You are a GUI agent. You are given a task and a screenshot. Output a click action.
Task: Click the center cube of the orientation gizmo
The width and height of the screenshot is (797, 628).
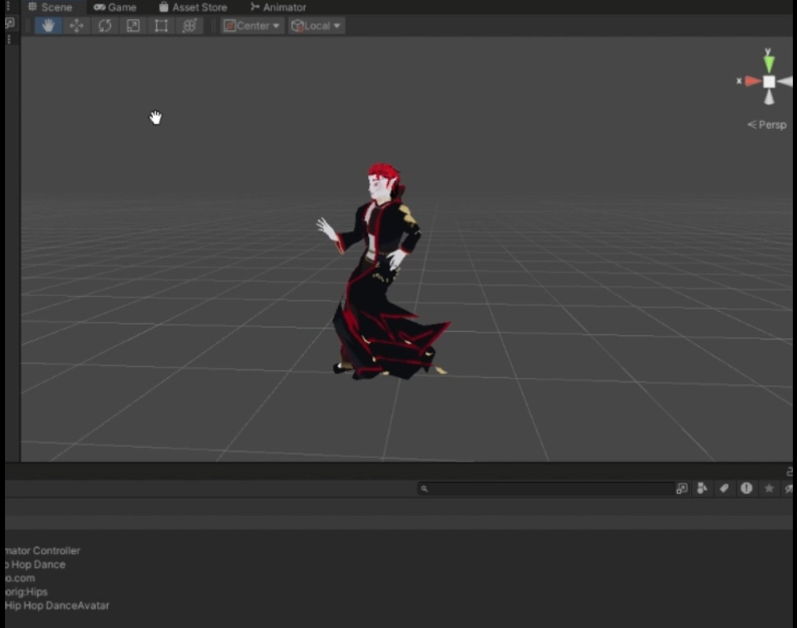pos(769,81)
